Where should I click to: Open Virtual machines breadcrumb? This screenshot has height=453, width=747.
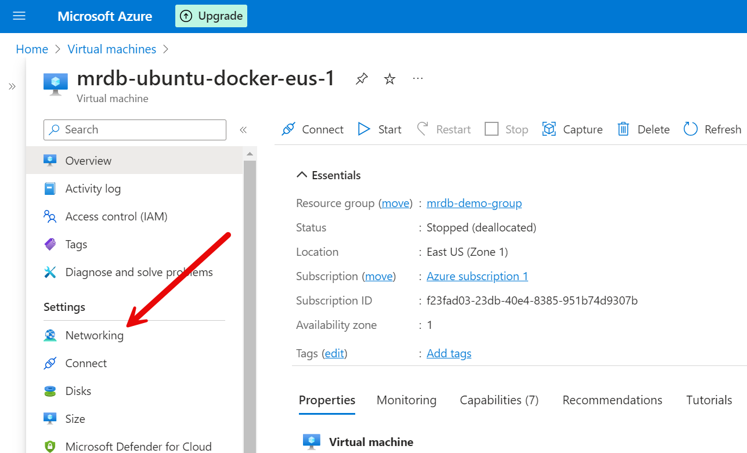tap(112, 49)
